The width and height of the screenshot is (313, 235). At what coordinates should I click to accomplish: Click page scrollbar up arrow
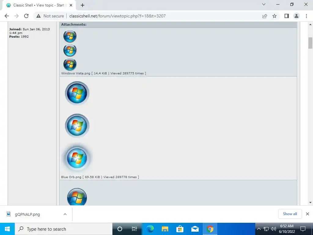tap(310, 24)
